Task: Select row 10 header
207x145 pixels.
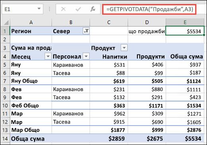Action: pyautogui.click(x=5, y=106)
